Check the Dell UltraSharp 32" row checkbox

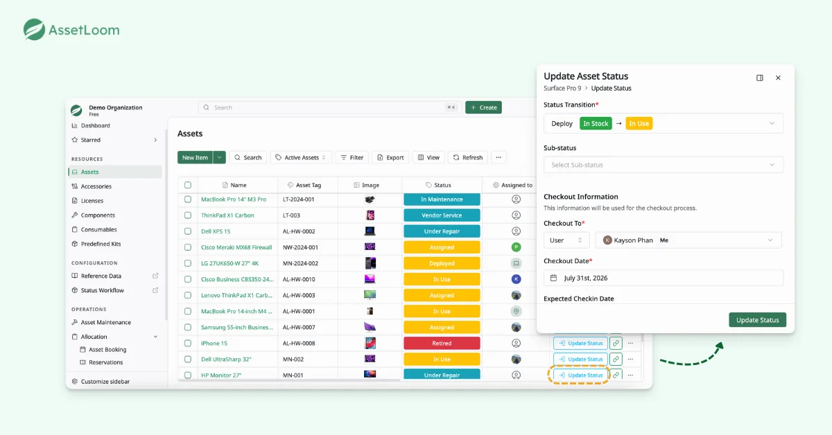coord(188,359)
